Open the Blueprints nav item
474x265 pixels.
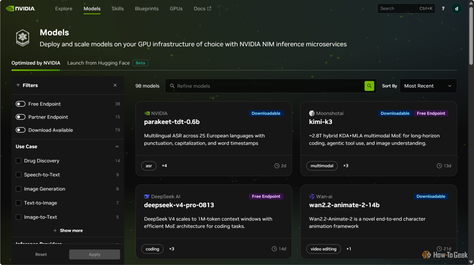click(147, 9)
